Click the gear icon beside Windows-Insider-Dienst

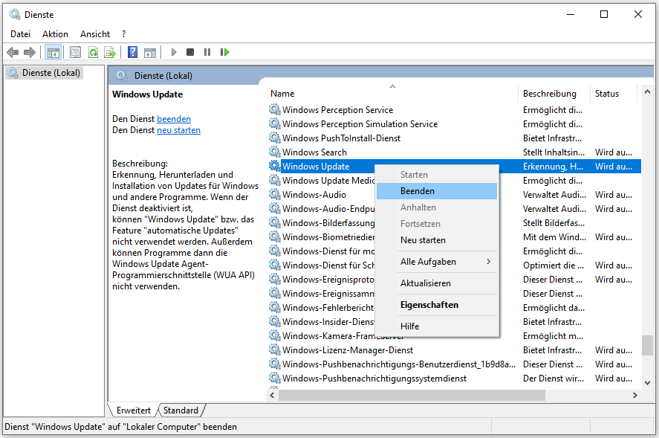tap(274, 321)
